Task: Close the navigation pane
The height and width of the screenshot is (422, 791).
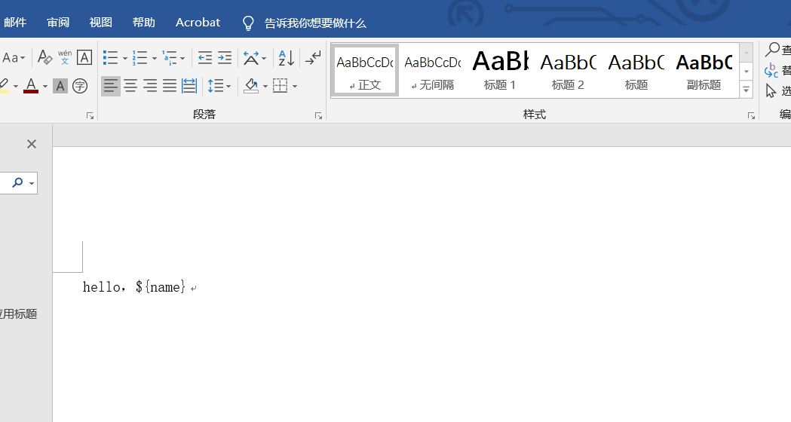Action: pyautogui.click(x=31, y=144)
